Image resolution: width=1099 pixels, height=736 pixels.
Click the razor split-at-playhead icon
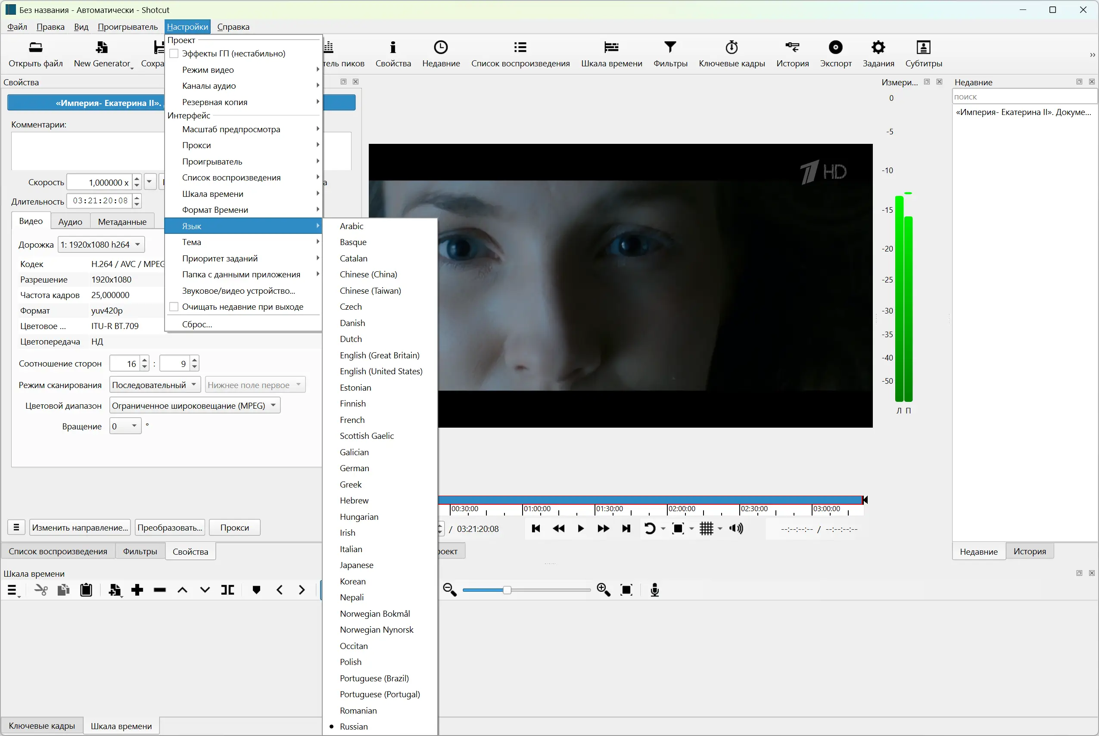click(x=228, y=590)
